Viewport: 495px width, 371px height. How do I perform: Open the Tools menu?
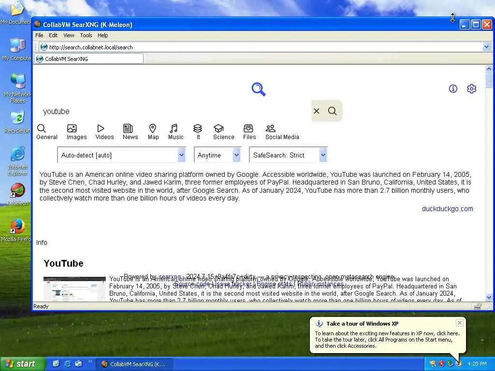[86, 35]
